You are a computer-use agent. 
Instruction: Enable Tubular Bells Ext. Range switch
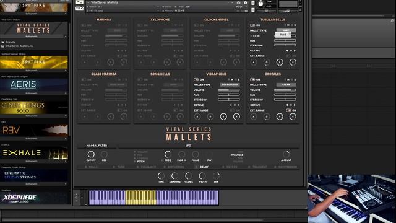click(288, 56)
